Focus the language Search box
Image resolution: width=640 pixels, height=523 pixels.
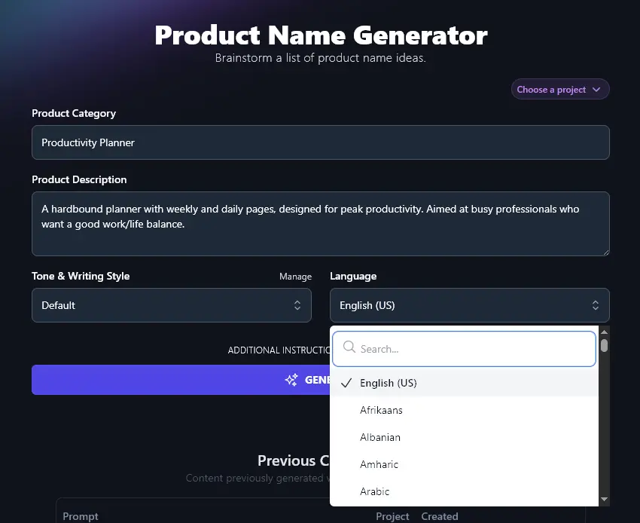463,347
